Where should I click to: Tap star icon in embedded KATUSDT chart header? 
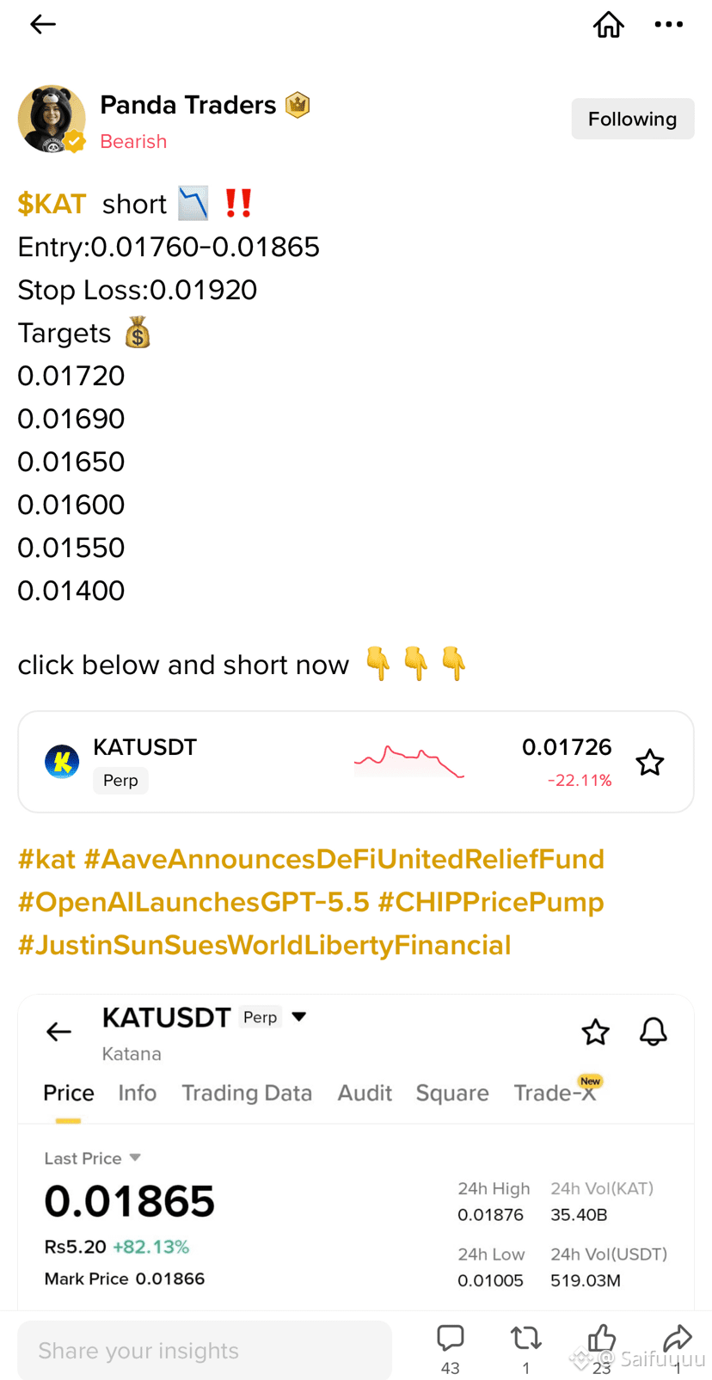595,1031
